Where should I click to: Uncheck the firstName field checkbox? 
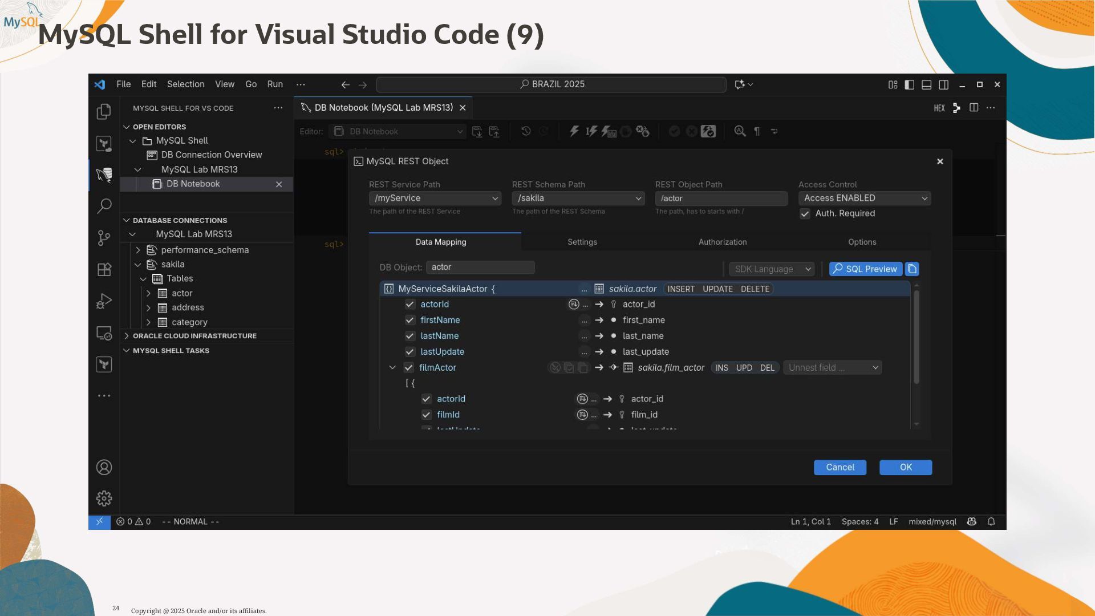[x=409, y=320]
